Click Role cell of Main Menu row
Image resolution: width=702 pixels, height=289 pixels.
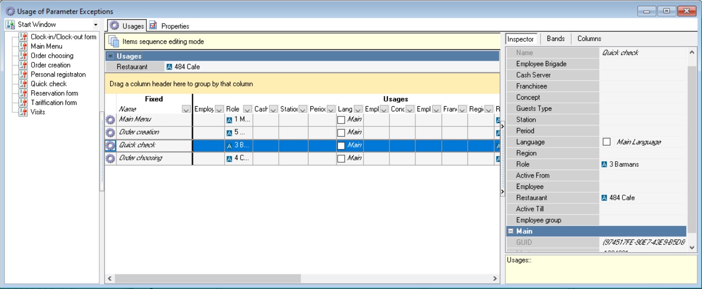[239, 120]
